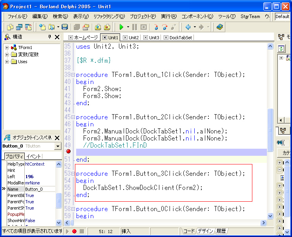Close the ホームページ tab via its X box
This screenshot has height=237, width=292.
click(x=70, y=38)
